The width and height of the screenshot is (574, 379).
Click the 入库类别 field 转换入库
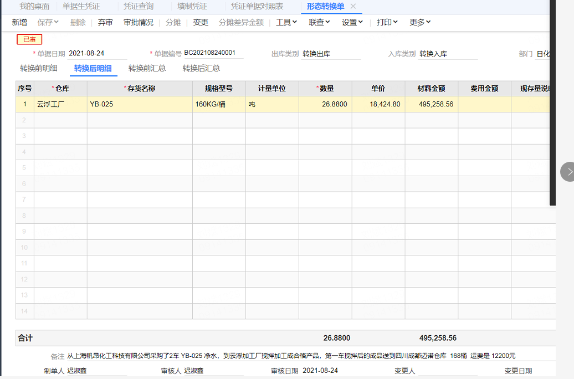tap(448, 54)
